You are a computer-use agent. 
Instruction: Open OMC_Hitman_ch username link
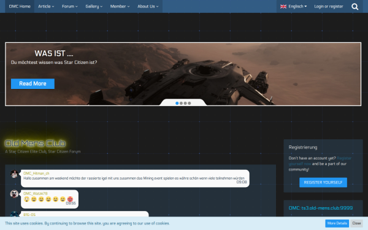pos(36,173)
